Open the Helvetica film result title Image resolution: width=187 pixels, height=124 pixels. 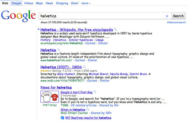point(48,50)
